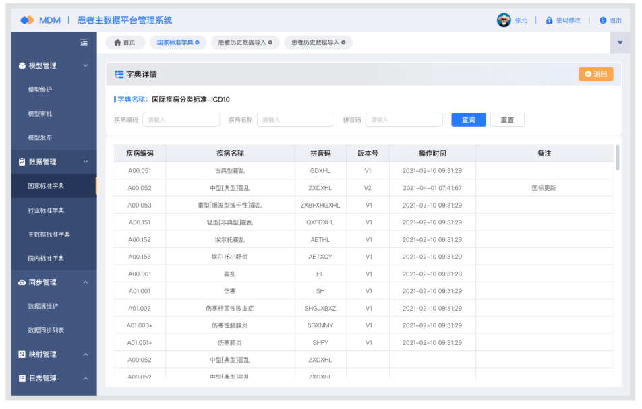This screenshot has width=642, height=409.
Task: Expand the 同步管理 menu chevron
Action: [86, 282]
